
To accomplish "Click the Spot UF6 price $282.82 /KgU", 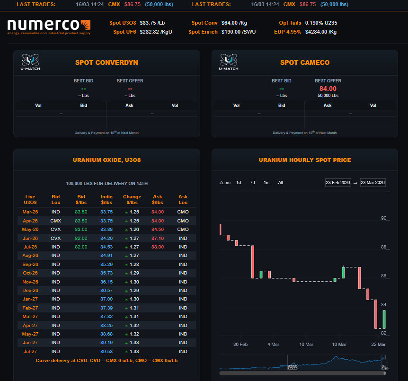I will pos(156,32).
